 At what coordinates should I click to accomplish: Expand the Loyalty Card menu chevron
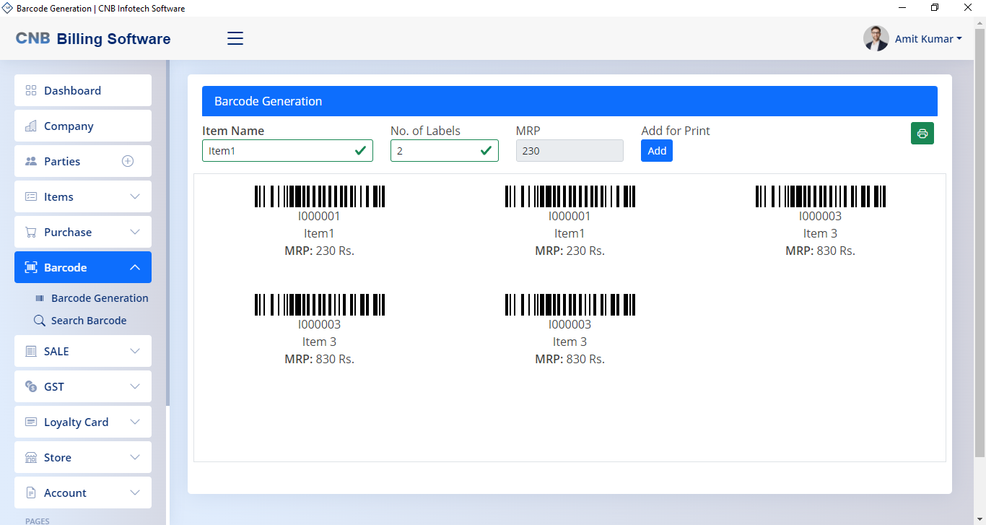tap(135, 422)
